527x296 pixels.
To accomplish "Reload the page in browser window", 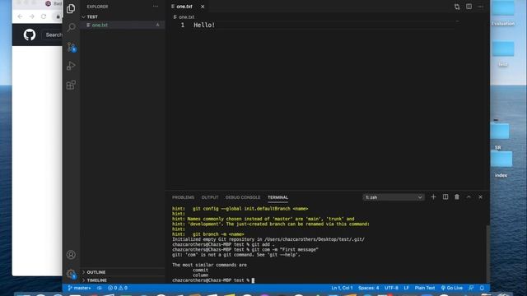I will click(x=44, y=16).
